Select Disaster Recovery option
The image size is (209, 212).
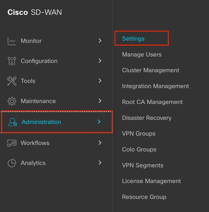tap(146, 118)
